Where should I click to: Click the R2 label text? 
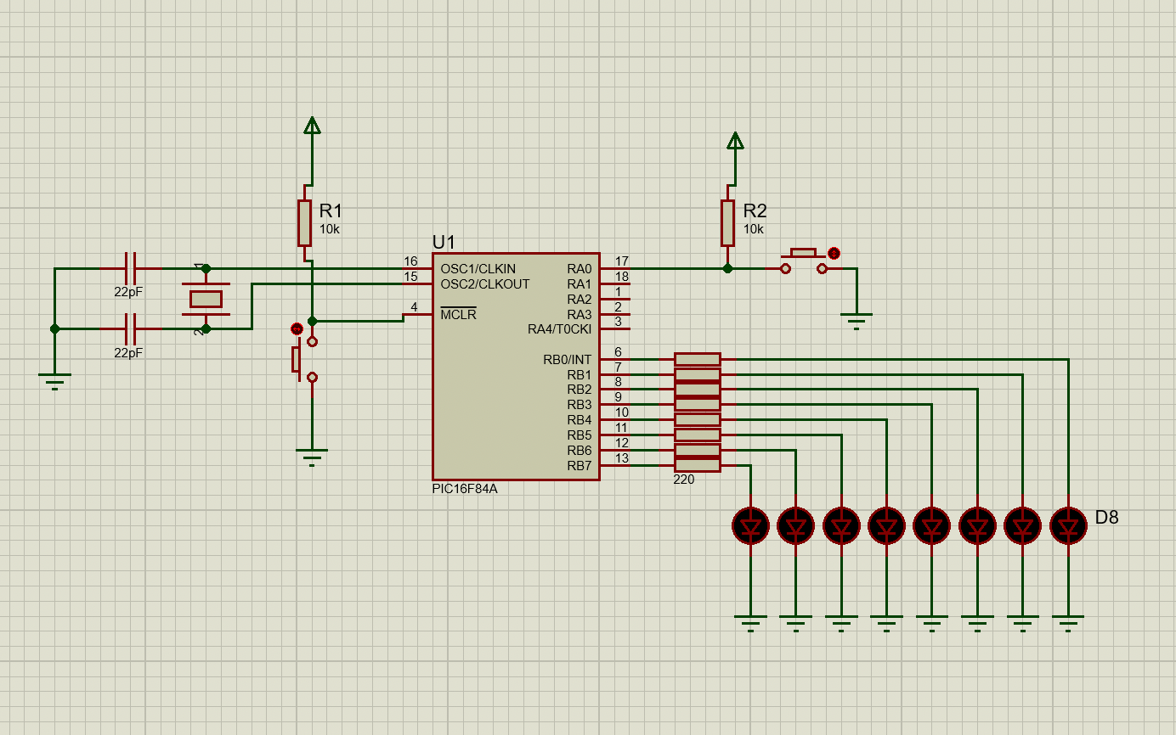pyautogui.click(x=755, y=211)
